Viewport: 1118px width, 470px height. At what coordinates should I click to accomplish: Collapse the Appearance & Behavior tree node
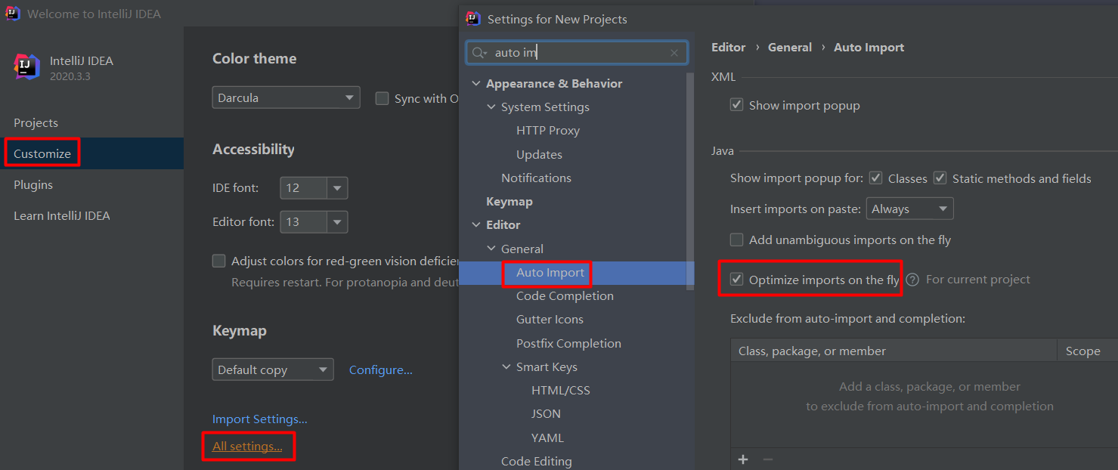[x=475, y=84]
